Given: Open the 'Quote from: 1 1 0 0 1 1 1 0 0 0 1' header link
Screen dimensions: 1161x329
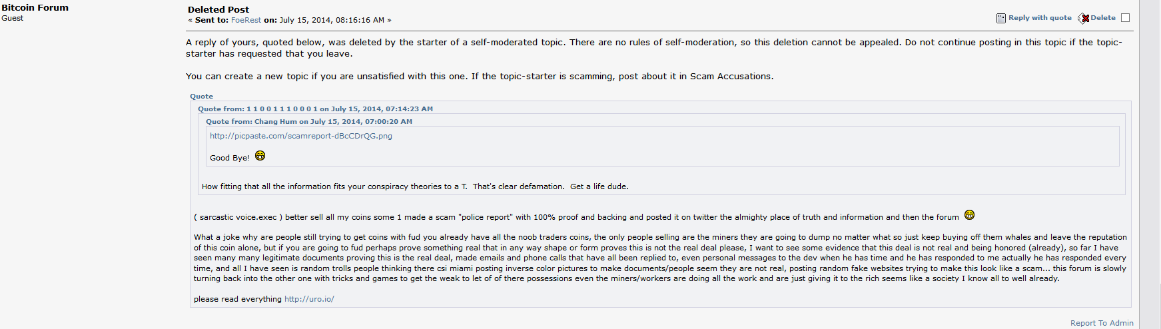Looking at the screenshot, I should click(315, 109).
